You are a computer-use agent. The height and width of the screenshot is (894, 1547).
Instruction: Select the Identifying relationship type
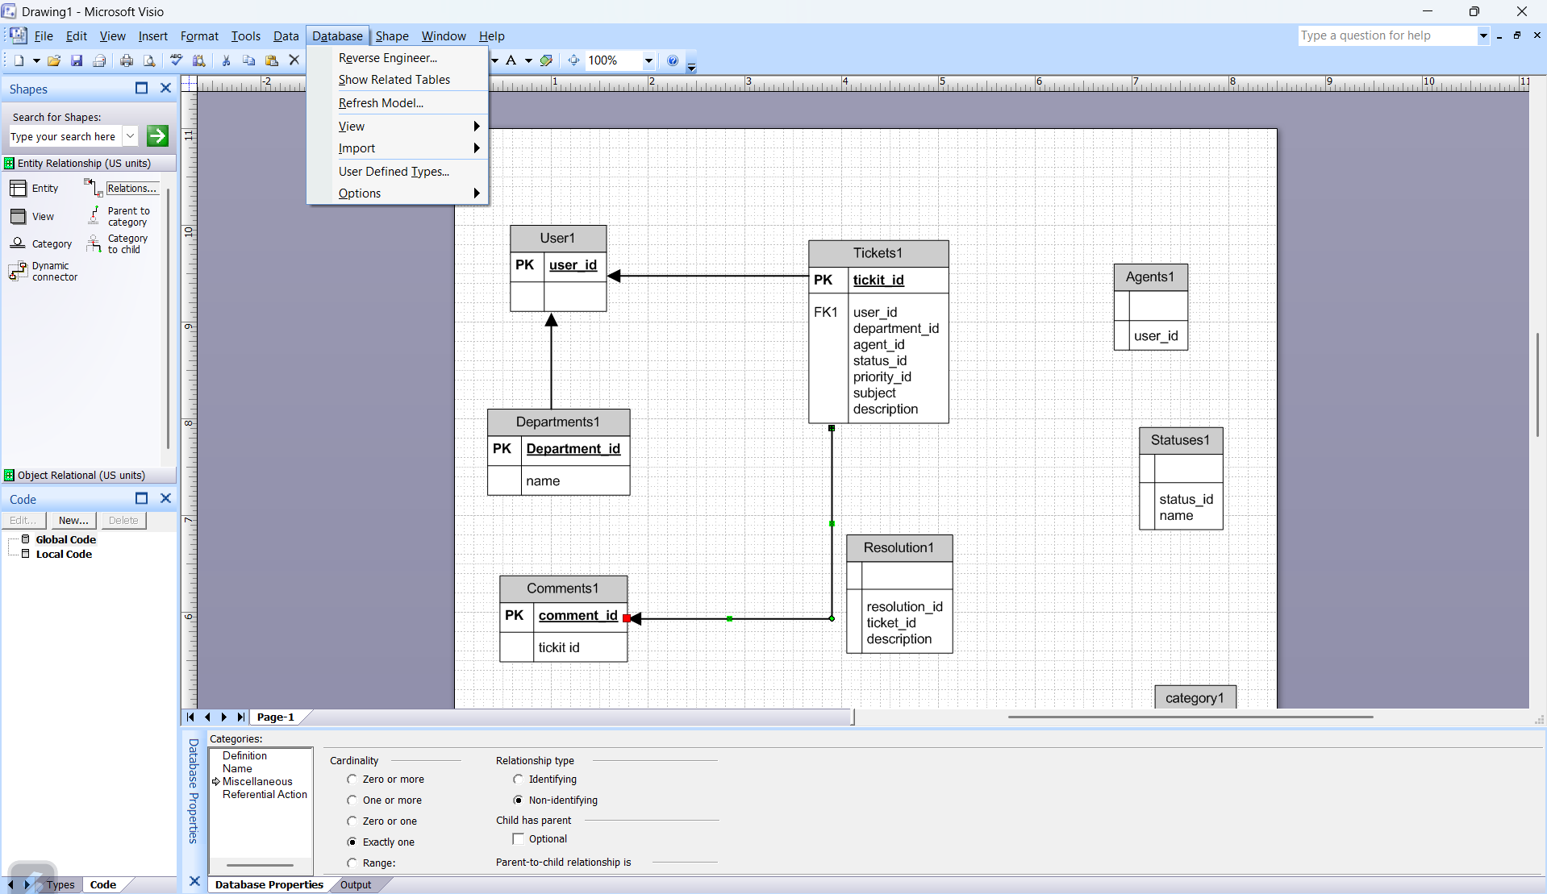pyautogui.click(x=518, y=780)
